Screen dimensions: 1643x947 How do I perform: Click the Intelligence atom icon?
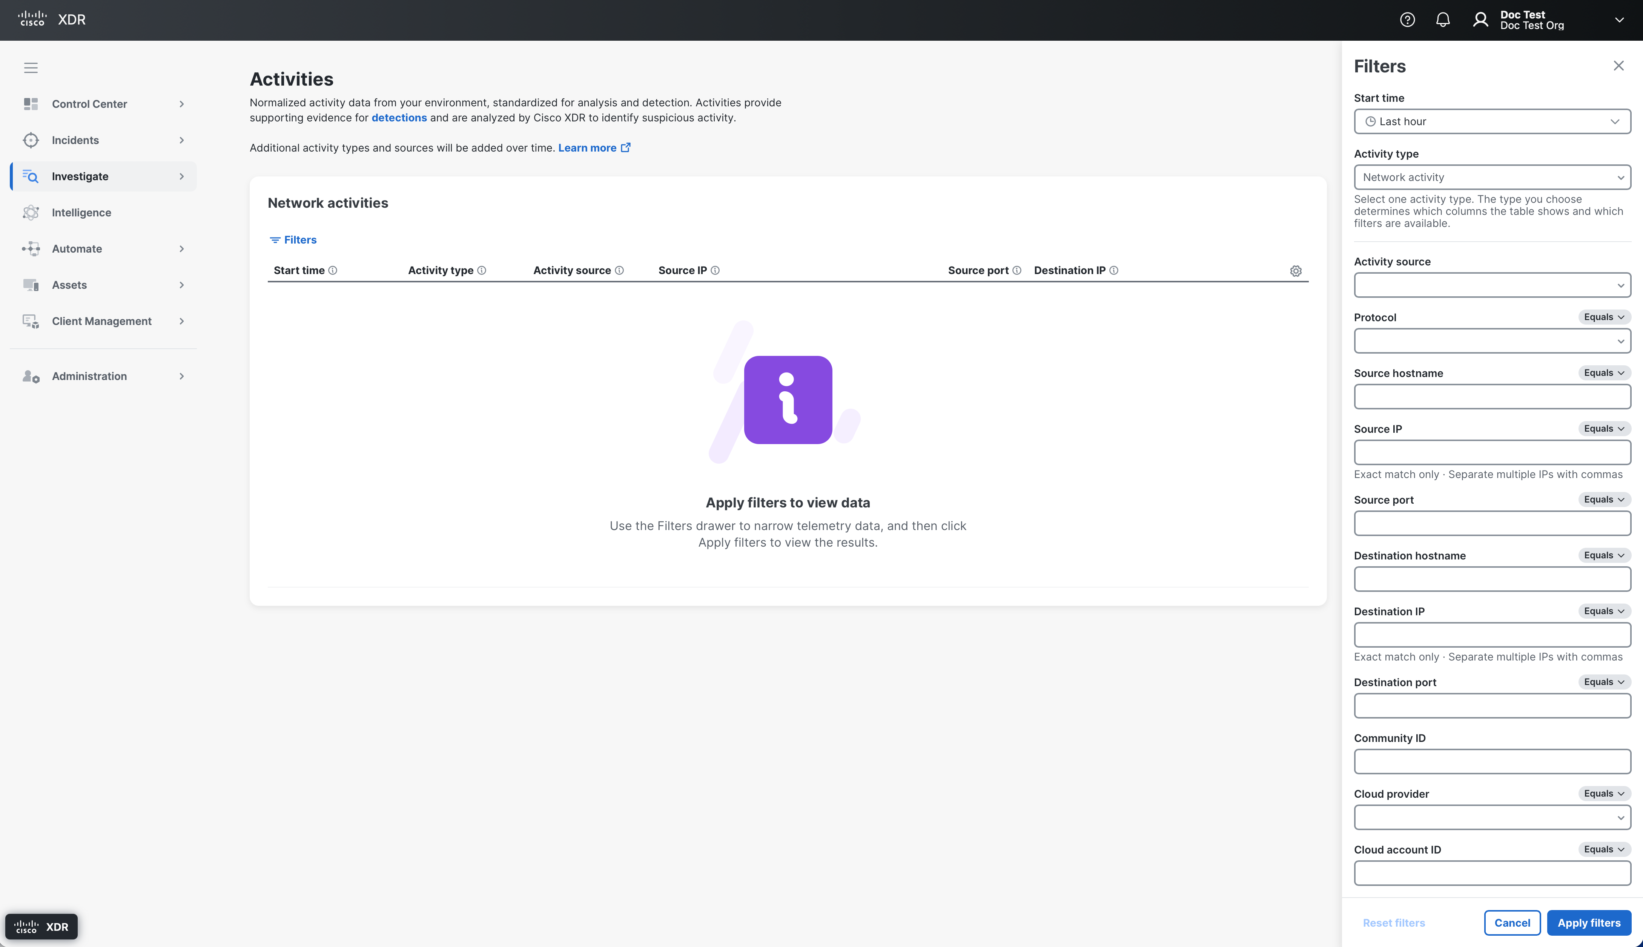coord(31,213)
